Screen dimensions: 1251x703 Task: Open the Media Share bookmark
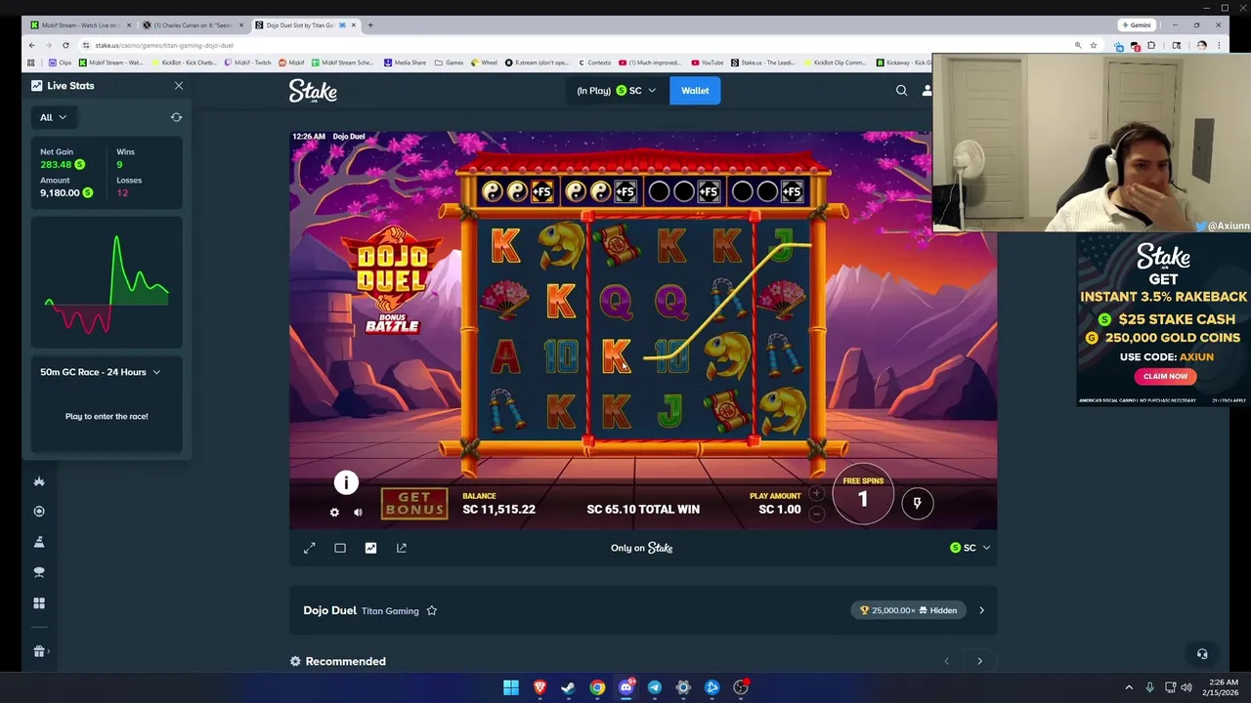(x=405, y=62)
